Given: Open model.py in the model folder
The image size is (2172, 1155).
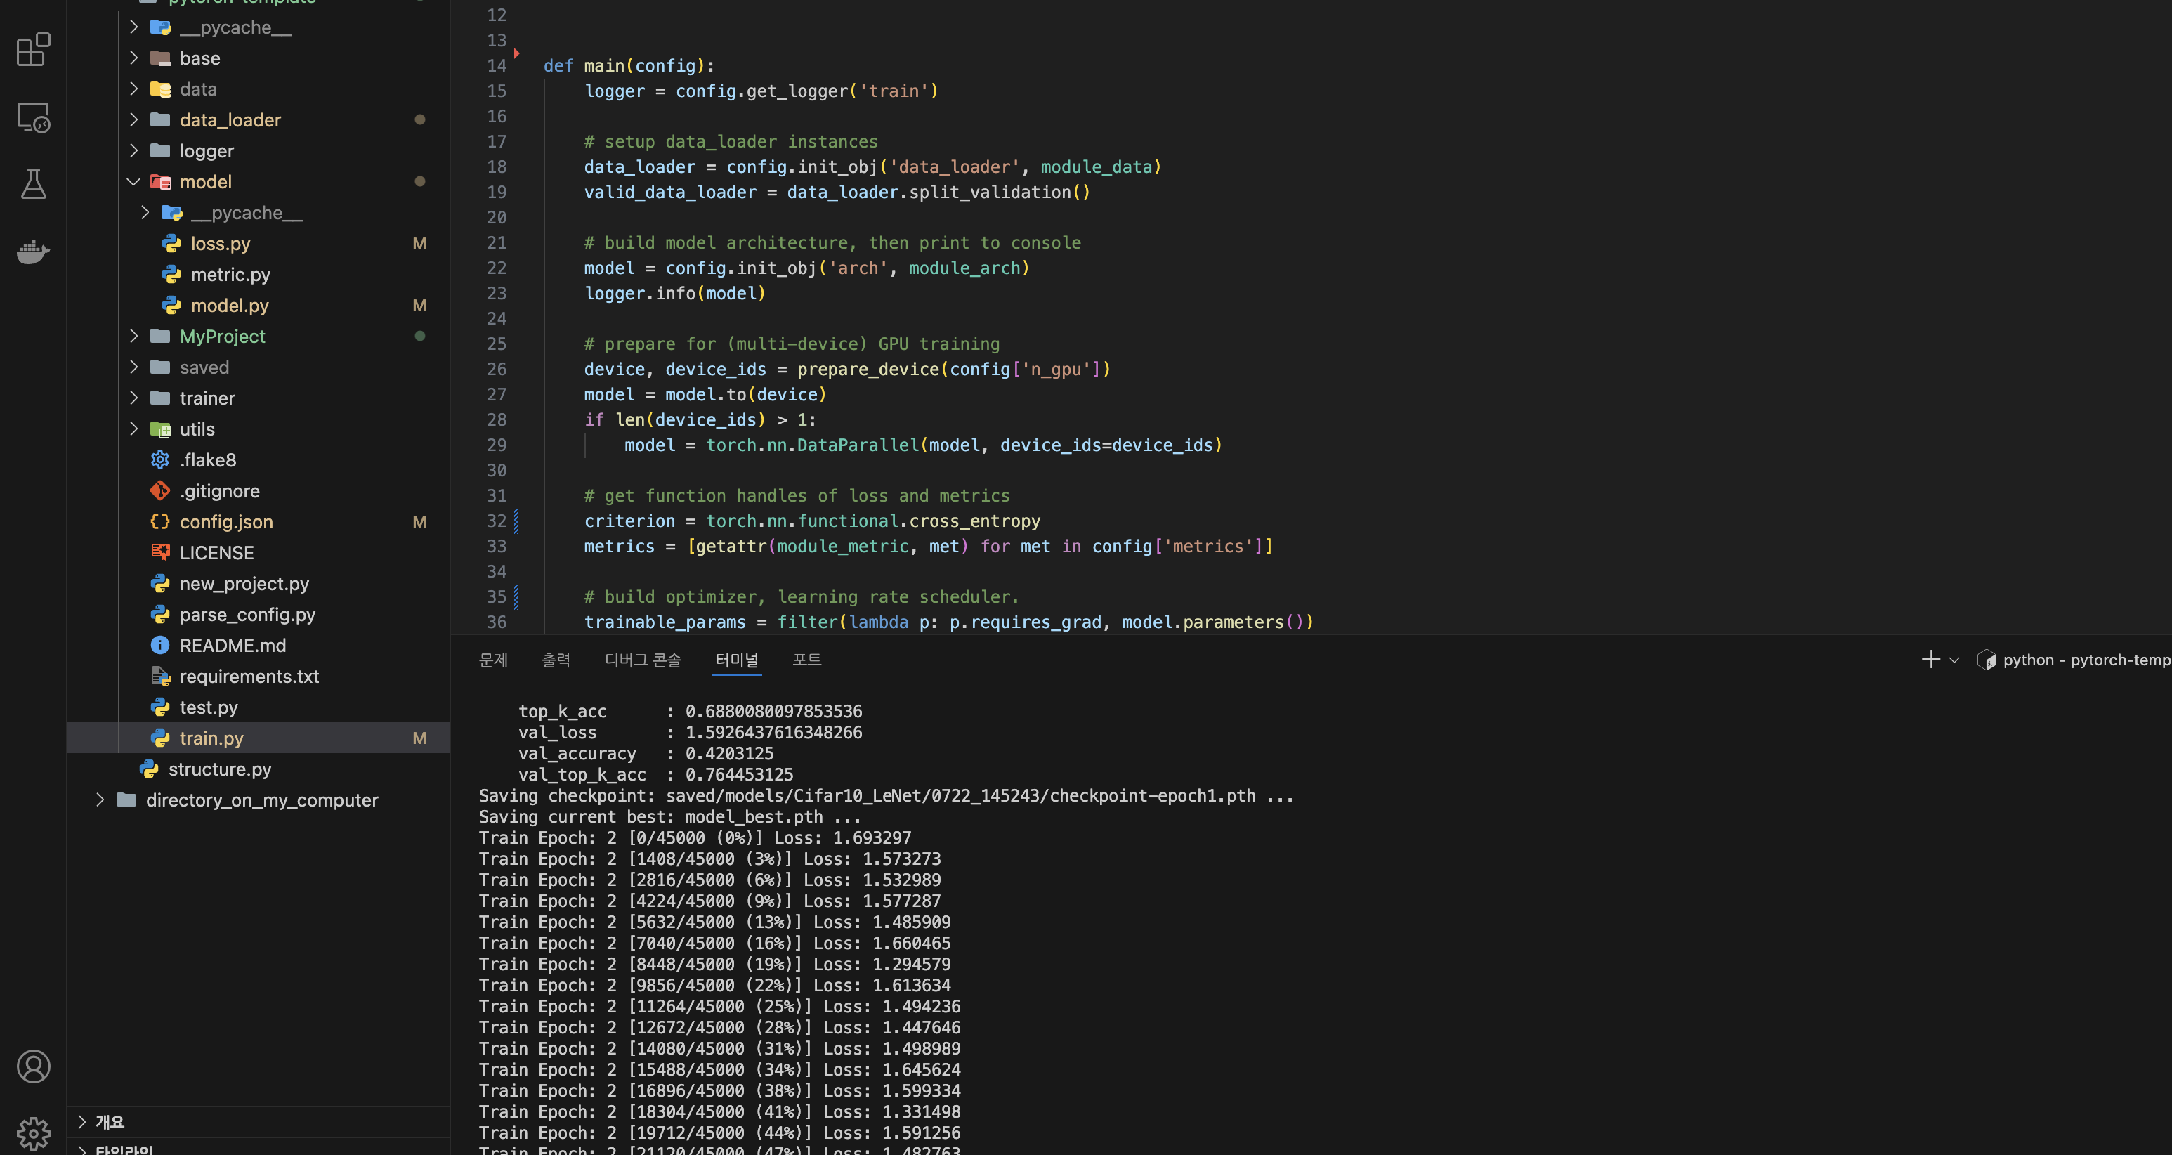Looking at the screenshot, I should coord(229,305).
